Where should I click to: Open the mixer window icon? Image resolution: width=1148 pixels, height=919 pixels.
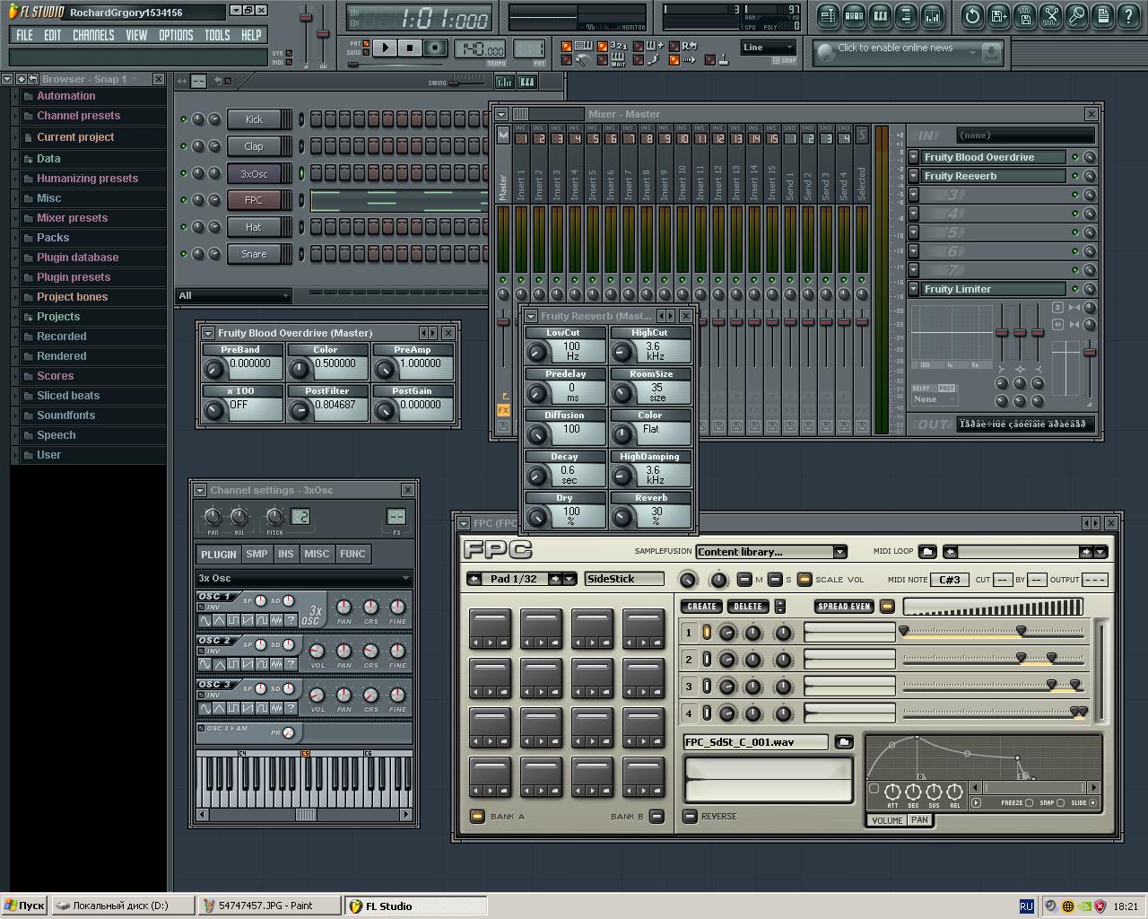933,16
